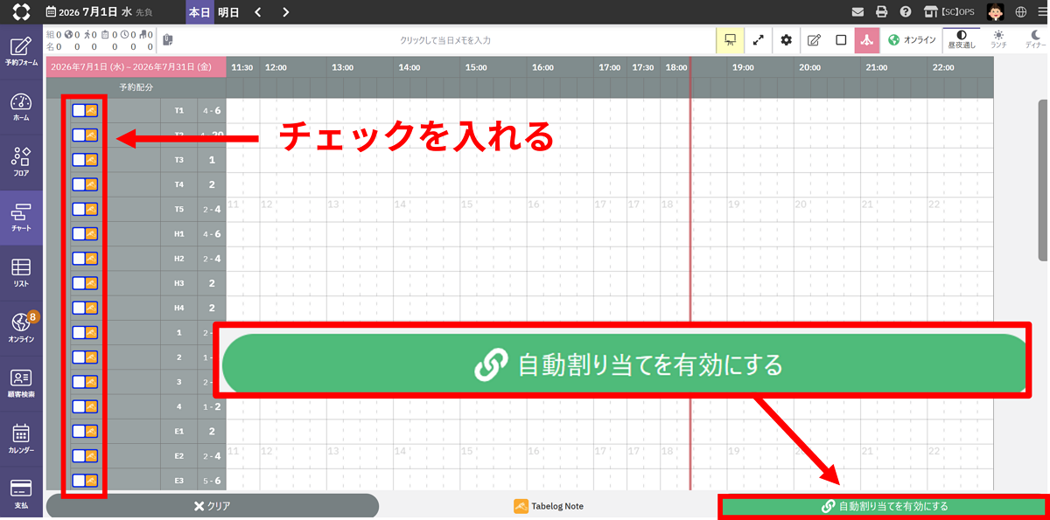Viewport: 1050px width, 520px height.
Task: Check the checkbox for table H3
Action: point(79,283)
